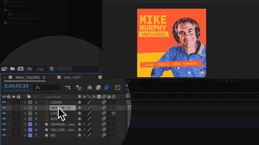This screenshot has width=259, height=145.
Task: Create a new composition icon
Action: tap(21, 69)
